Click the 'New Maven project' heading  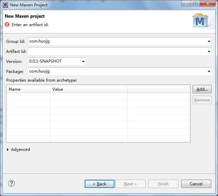(24, 16)
